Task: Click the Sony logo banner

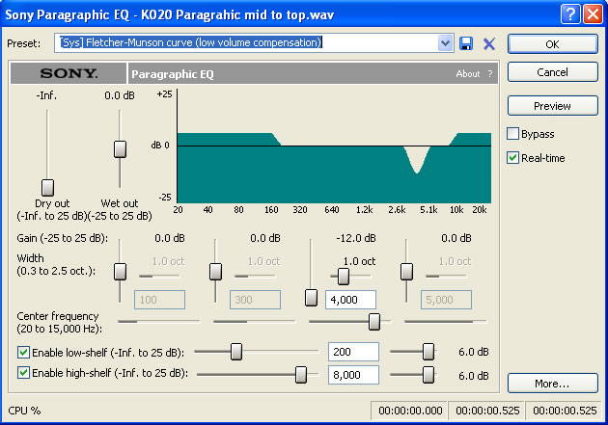Action: [69, 73]
